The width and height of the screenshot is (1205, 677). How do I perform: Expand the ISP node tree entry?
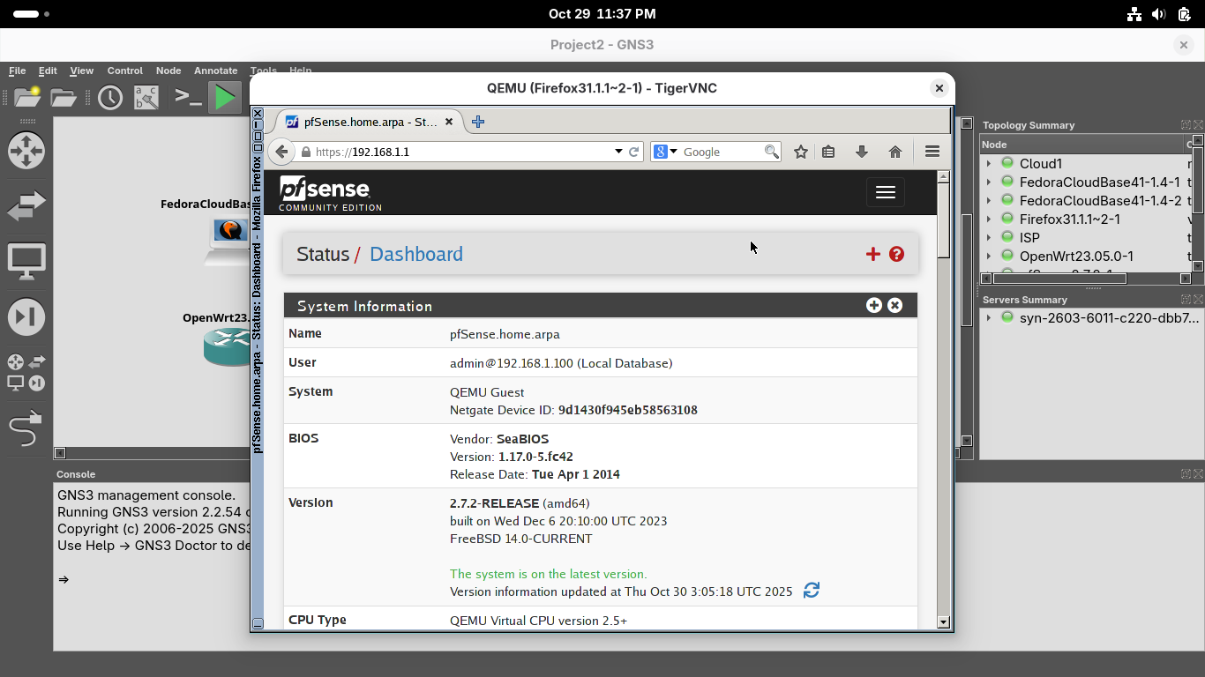(x=989, y=238)
